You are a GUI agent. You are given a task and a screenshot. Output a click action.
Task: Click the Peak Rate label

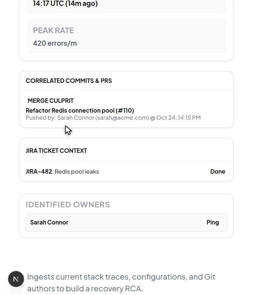(x=53, y=30)
